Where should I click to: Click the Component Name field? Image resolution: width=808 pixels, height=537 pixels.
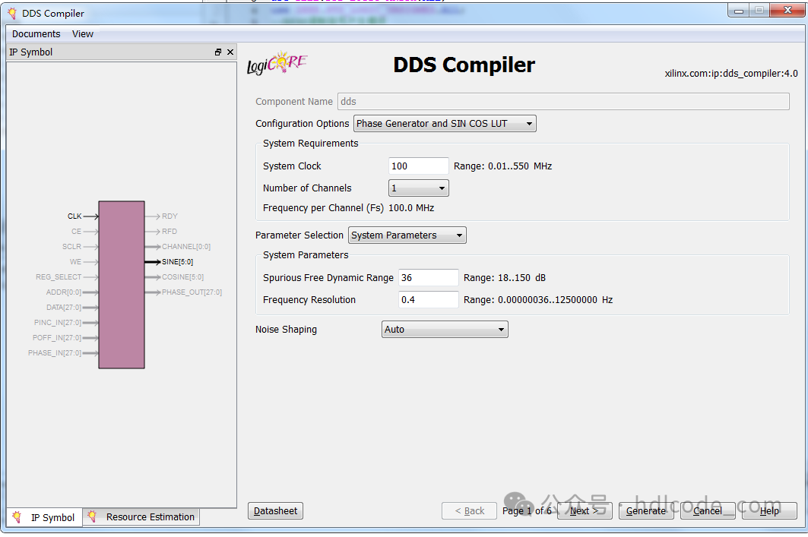pyautogui.click(x=563, y=102)
